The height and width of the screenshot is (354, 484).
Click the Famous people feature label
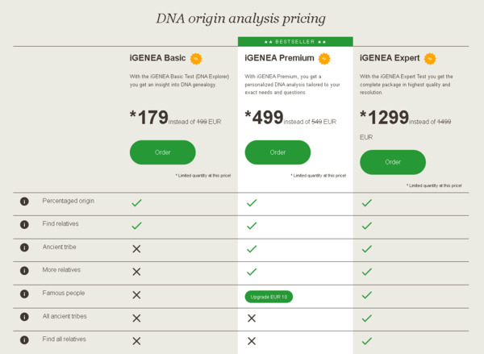pyautogui.click(x=64, y=294)
